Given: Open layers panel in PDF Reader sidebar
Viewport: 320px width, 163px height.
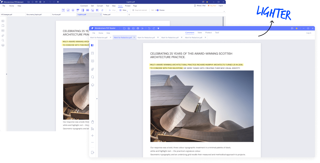Looking at the screenshot, I should coord(93,85).
